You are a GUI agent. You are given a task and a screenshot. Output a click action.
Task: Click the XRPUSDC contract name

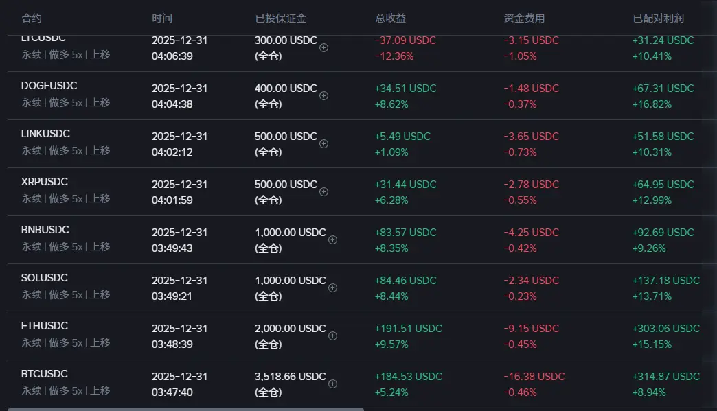45,182
